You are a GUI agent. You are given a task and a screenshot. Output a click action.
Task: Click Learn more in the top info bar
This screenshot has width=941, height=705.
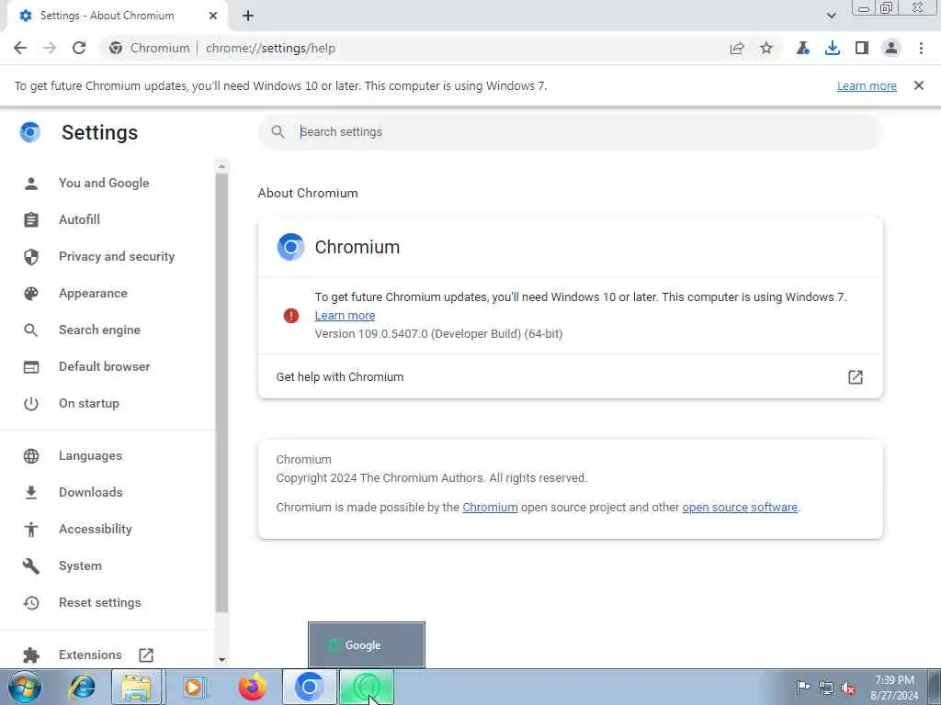867,85
